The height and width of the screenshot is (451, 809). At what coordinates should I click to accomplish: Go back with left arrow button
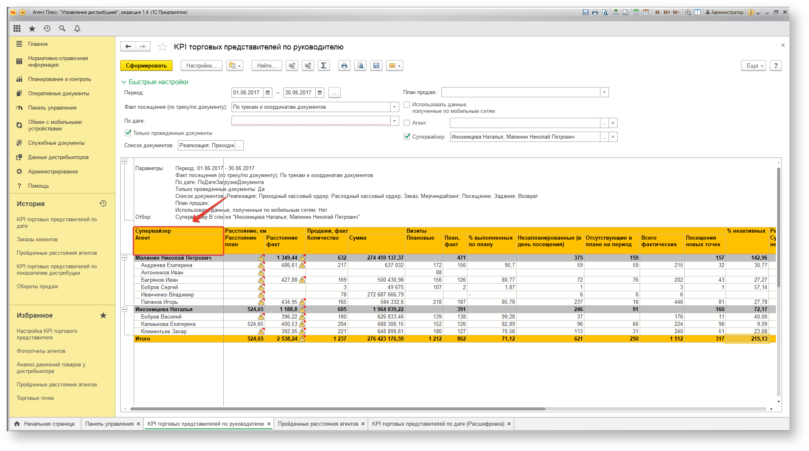(x=128, y=47)
